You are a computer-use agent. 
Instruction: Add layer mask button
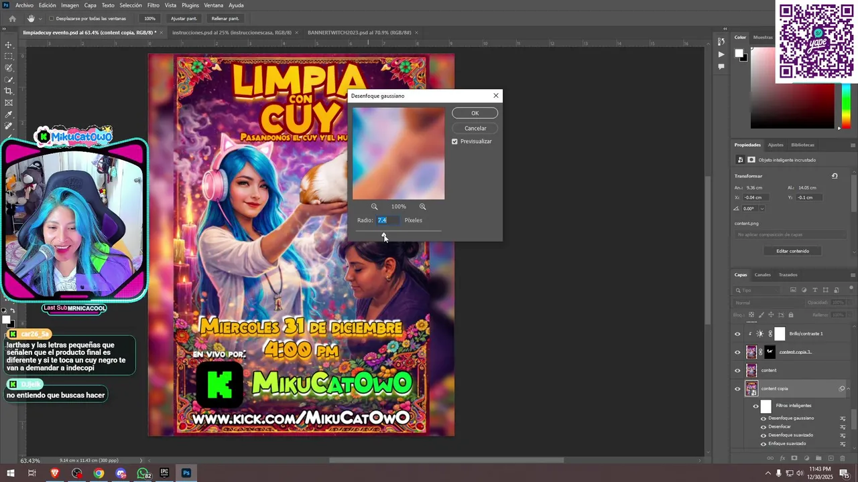(x=794, y=459)
